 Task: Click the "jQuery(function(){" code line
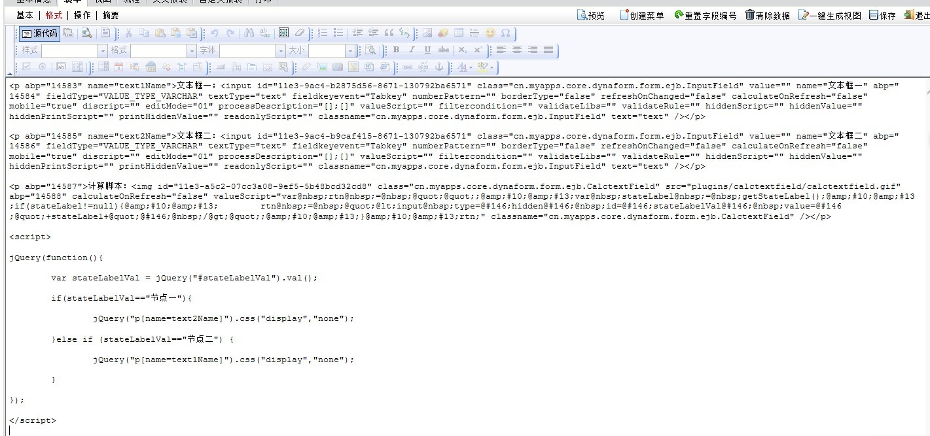56,258
